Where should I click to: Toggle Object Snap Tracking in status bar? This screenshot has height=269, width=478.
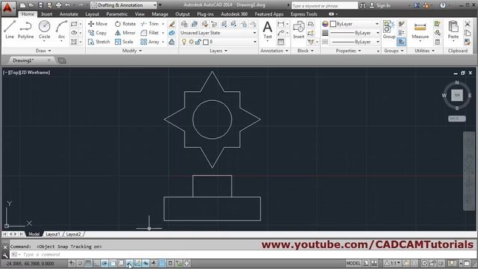click(129, 263)
